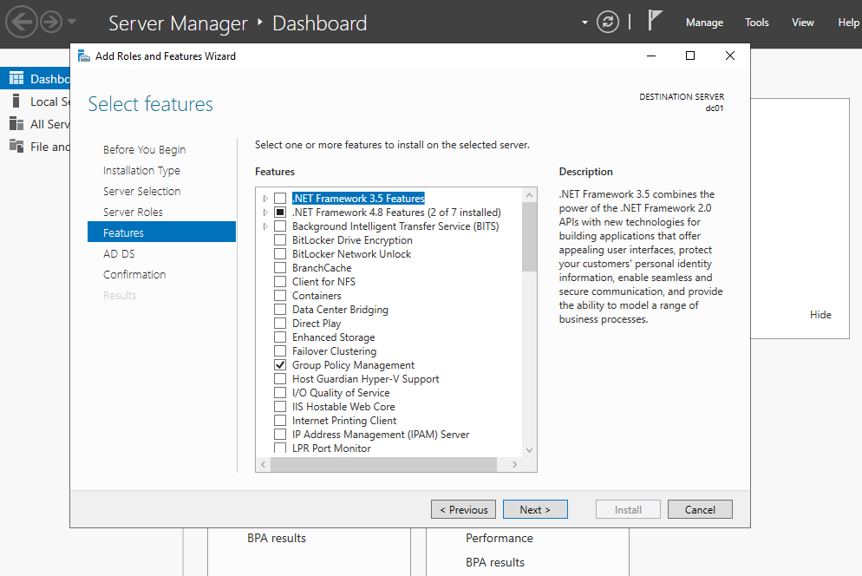This screenshot has width=862, height=576.
Task: Check the Client for NFS checkbox
Action: coord(280,281)
